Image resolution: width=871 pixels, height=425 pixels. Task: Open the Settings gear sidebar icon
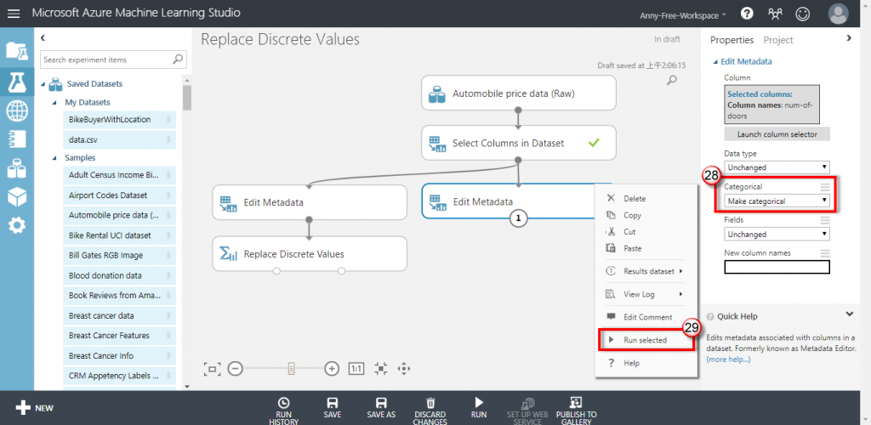[17, 225]
